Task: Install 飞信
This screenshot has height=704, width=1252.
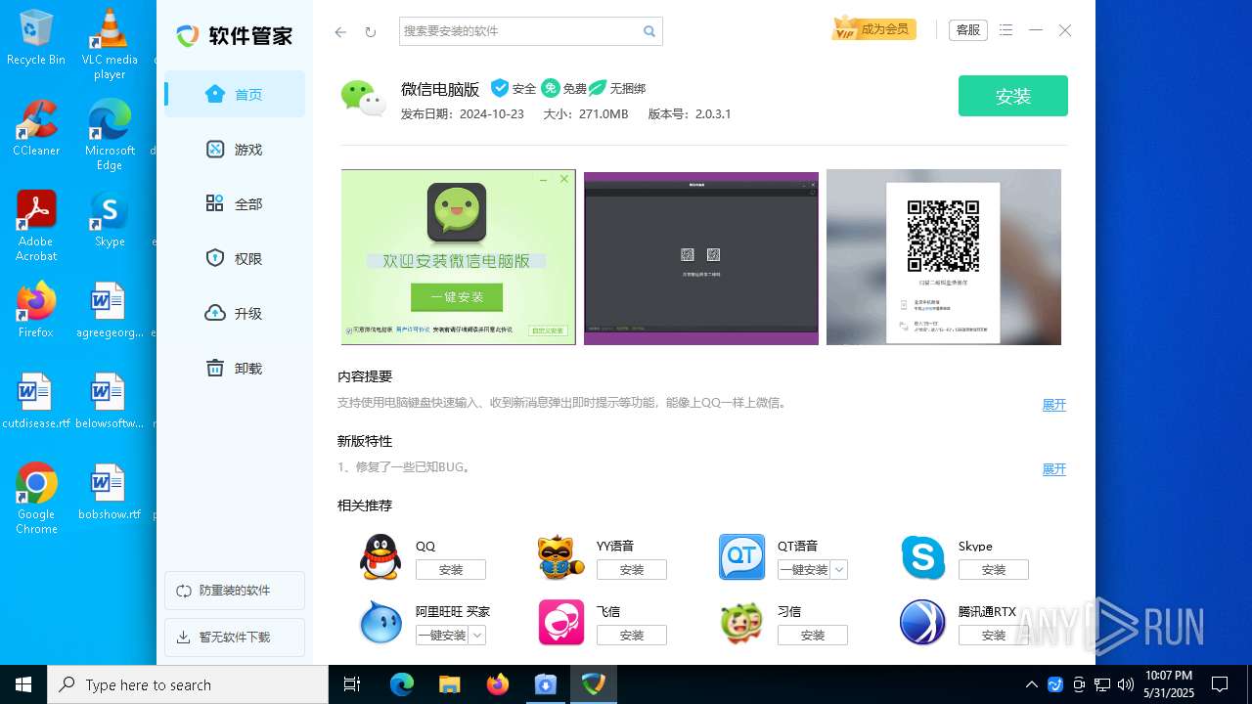Action: click(x=632, y=635)
